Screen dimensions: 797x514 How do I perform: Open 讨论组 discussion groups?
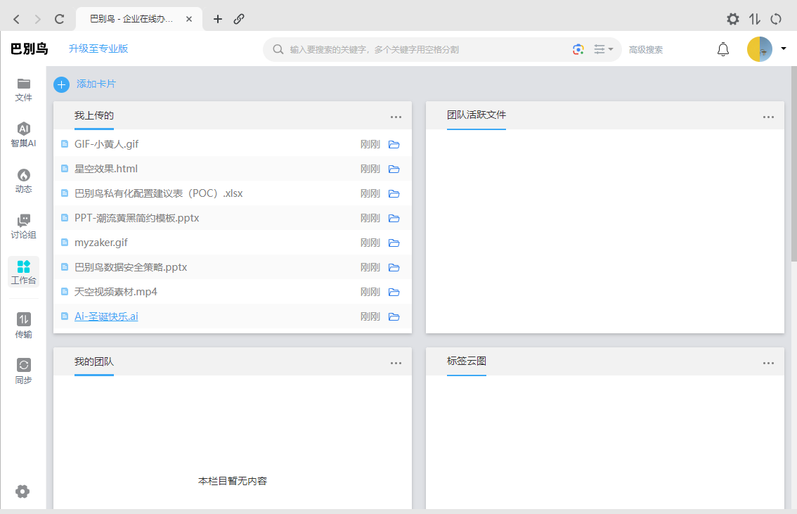click(23, 226)
